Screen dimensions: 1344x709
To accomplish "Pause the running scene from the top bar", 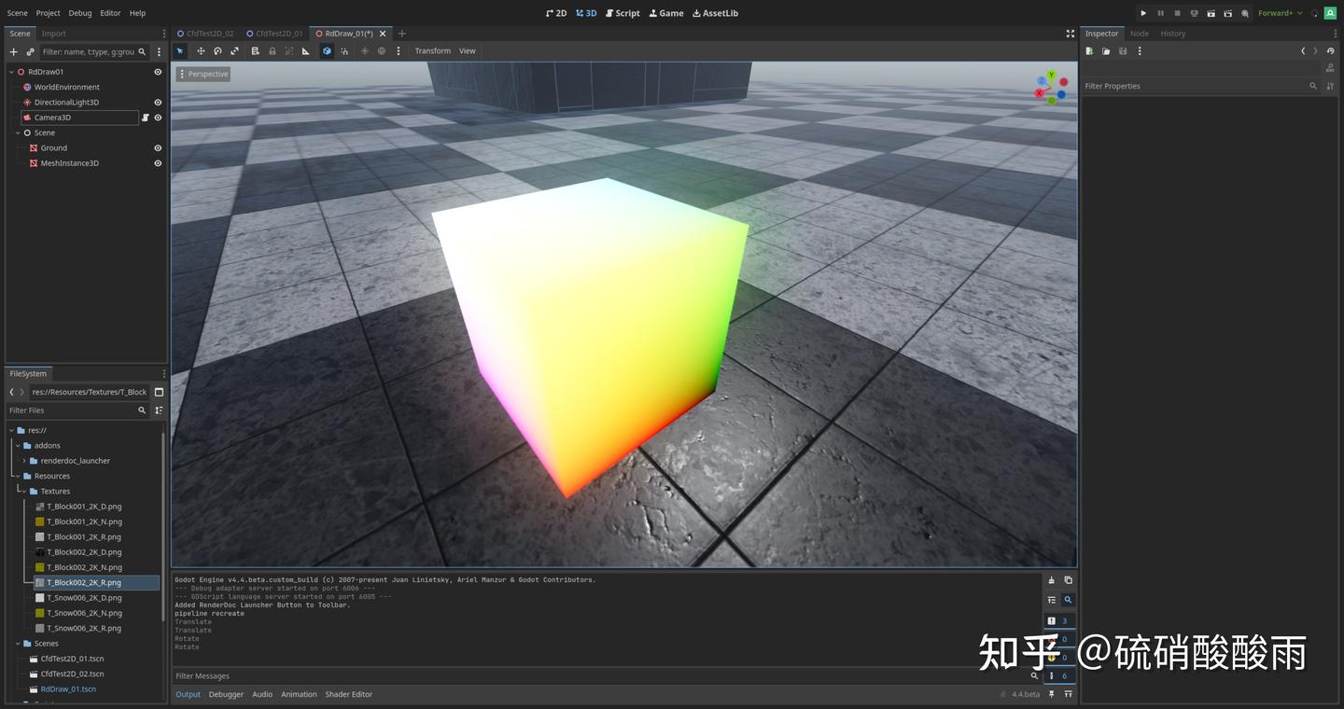I will (x=1160, y=13).
